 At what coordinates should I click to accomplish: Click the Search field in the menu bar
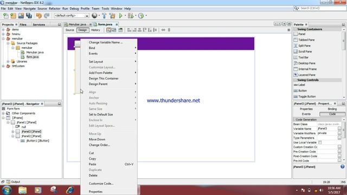(x=323, y=8)
